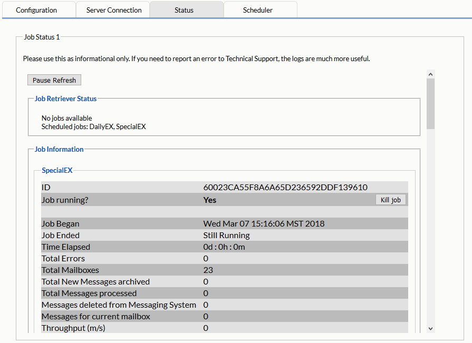Screen dimensions: 472x343
Task: Click the scrollbar down arrow
Action: (430, 328)
